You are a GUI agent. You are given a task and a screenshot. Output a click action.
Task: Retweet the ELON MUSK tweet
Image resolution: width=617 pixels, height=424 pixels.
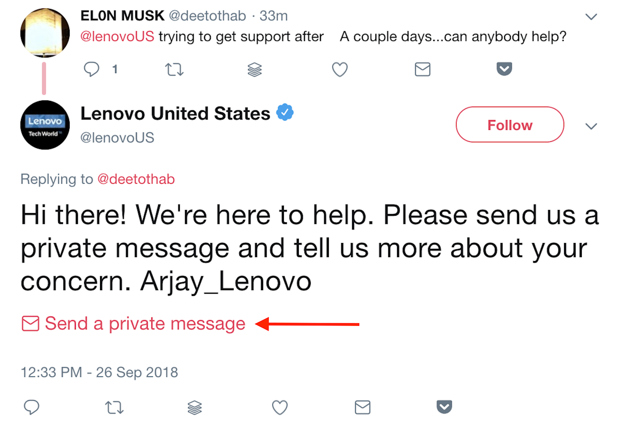click(174, 69)
